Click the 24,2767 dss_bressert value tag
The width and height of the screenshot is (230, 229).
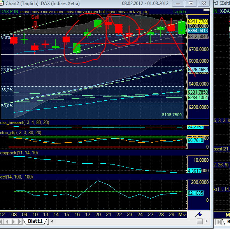click(x=195, y=127)
